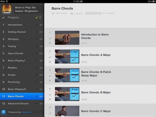This screenshot has width=156, height=117.
Task: Click the 0% Complete progress bar
Action: point(93,13)
